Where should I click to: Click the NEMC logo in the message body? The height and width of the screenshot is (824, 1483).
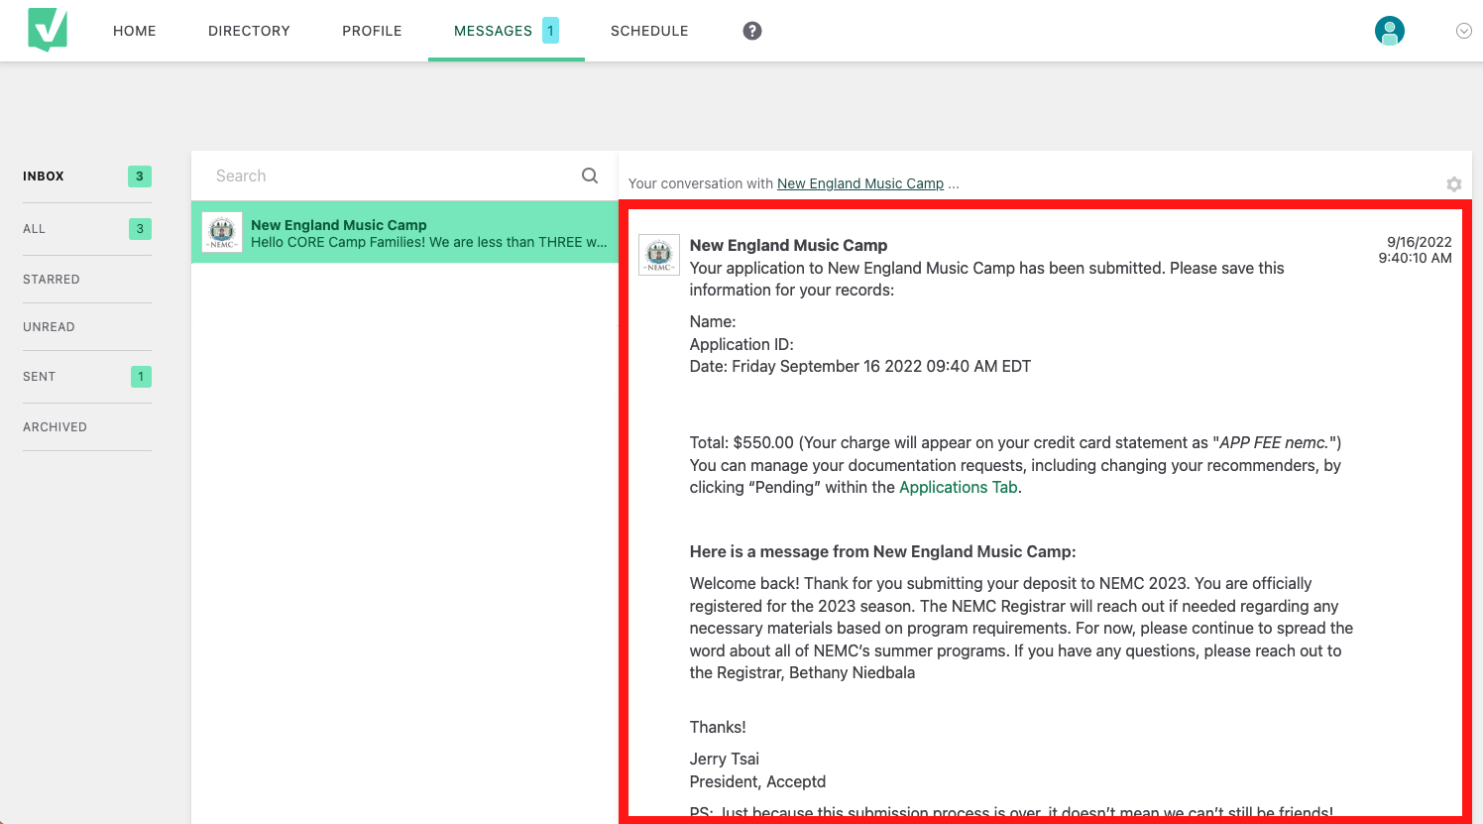pos(659,255)
